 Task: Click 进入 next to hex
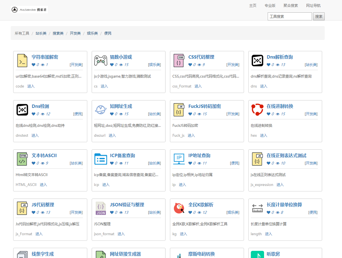tap(264, 136)
